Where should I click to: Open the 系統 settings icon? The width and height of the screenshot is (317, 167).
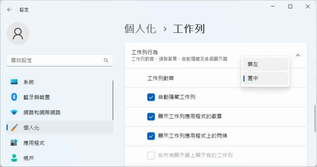click(14, 82)
